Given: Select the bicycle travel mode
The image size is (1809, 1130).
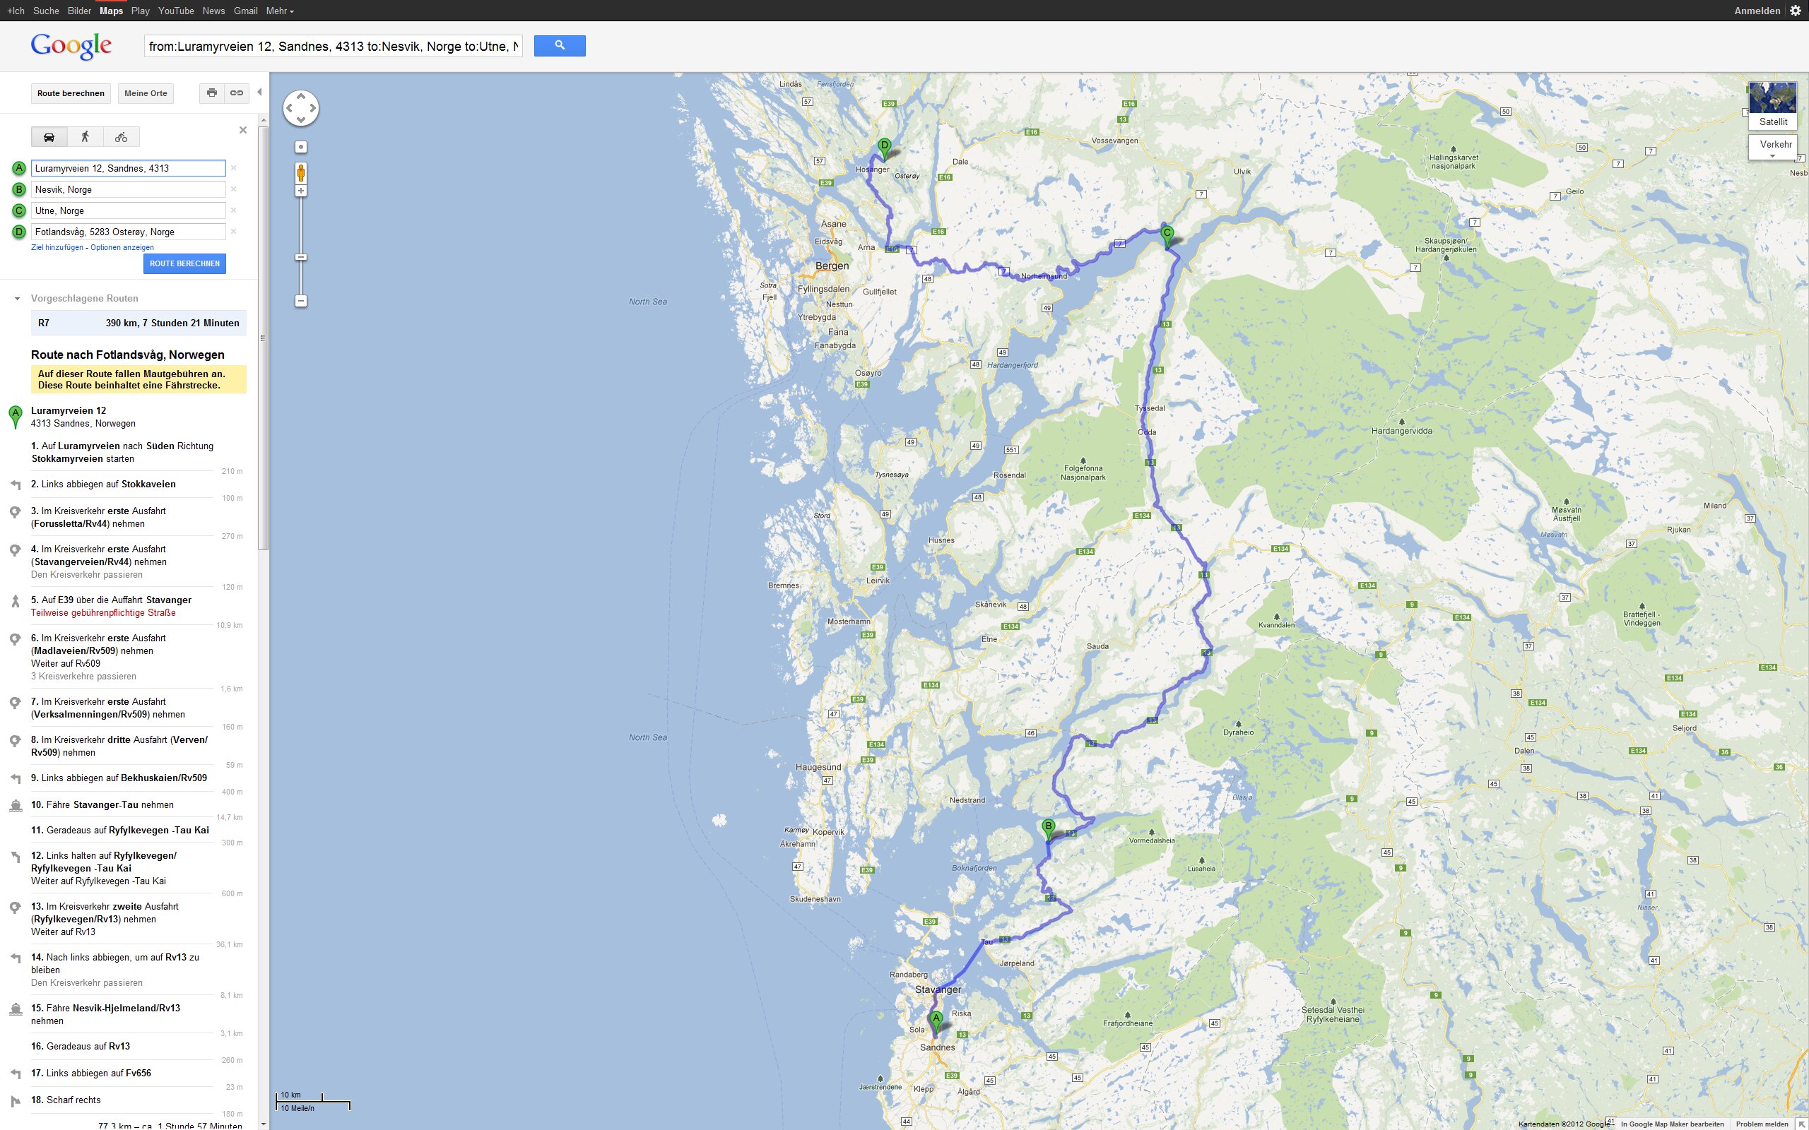Looking at the screenshot, I should [x=121, y=137].
